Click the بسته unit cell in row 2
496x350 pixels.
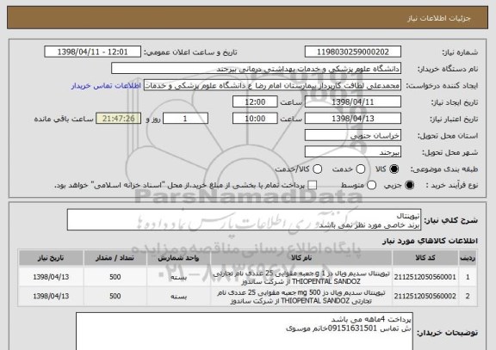[178, 297]
